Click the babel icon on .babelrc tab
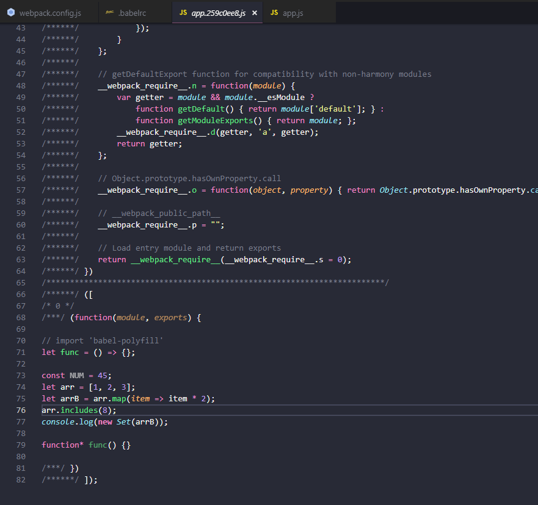The width and height of the screenshot is (538, 505). tap(109, 12)
